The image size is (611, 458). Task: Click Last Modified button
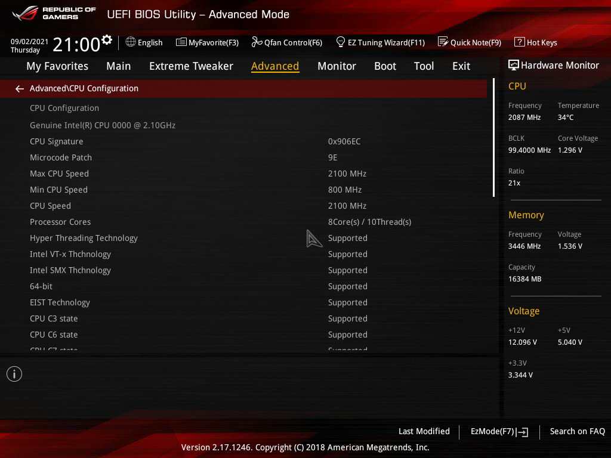(x=424, y=431)
